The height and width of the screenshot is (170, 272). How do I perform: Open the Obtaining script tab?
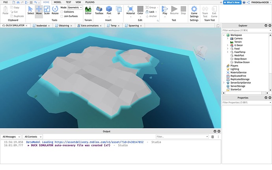point(63,26)
